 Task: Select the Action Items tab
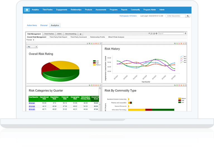(x=32, y=25)
